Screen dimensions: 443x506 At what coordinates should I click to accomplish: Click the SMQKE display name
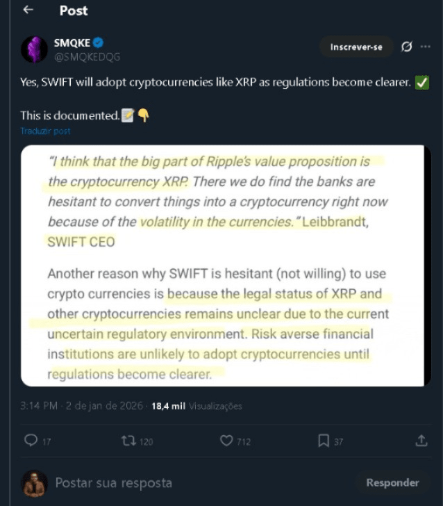(x=72, y=43)
